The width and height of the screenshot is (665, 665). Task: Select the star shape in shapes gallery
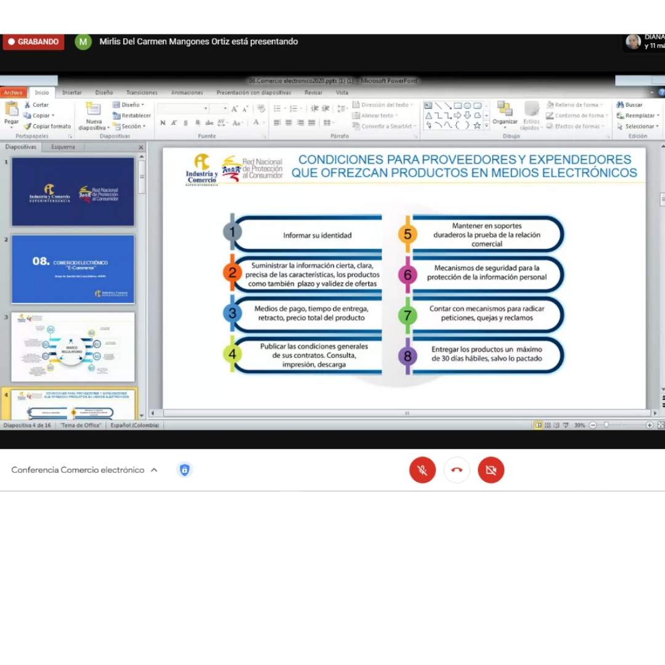click(477, 125)
